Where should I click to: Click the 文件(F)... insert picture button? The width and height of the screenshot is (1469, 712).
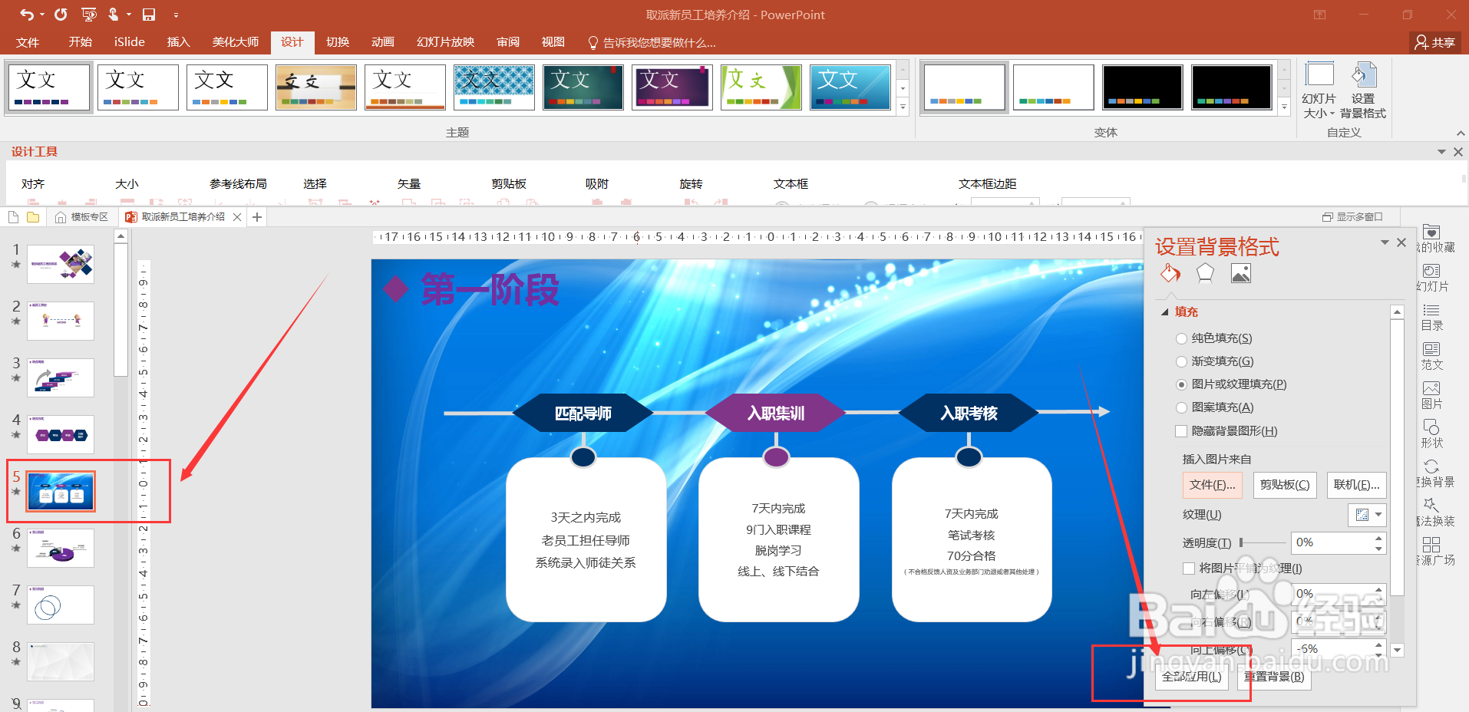point(1213,485)
